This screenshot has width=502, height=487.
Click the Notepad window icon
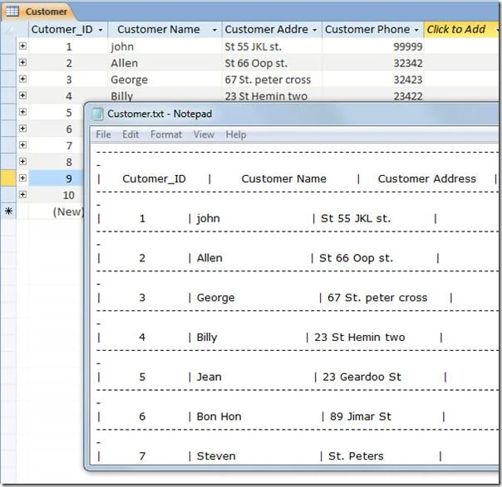pos(97,114)
